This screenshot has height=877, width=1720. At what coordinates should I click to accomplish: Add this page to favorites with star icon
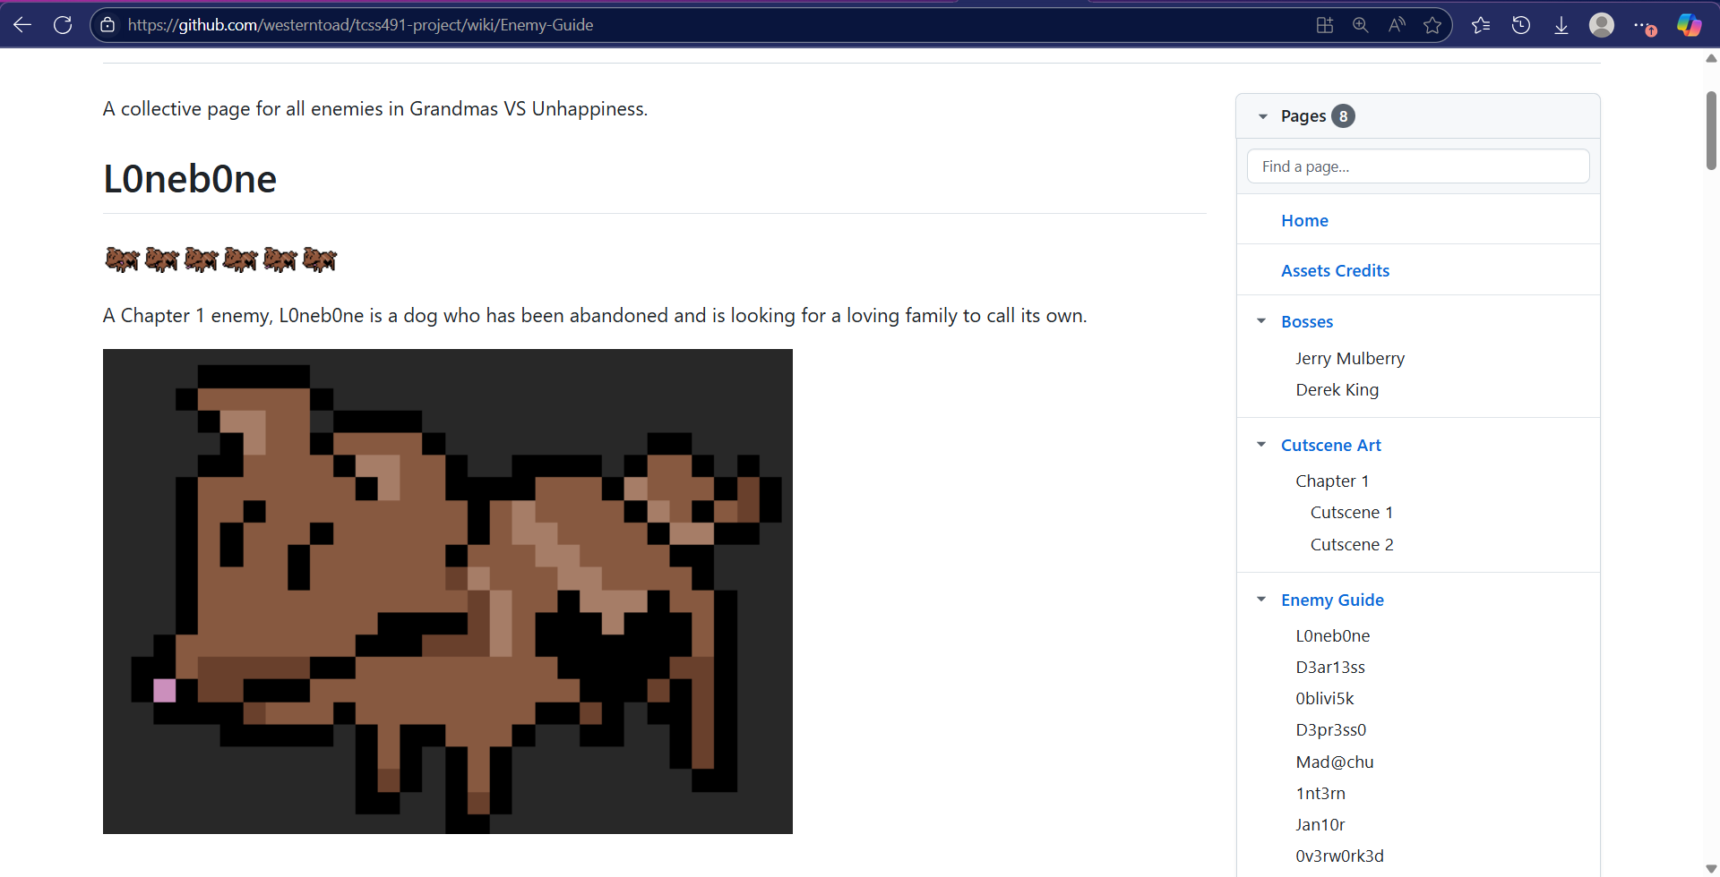tap(1432, 25)
